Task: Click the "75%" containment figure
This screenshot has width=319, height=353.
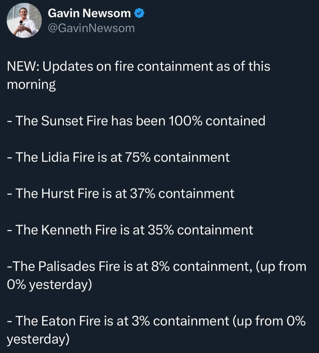Action: click(137, 157)
